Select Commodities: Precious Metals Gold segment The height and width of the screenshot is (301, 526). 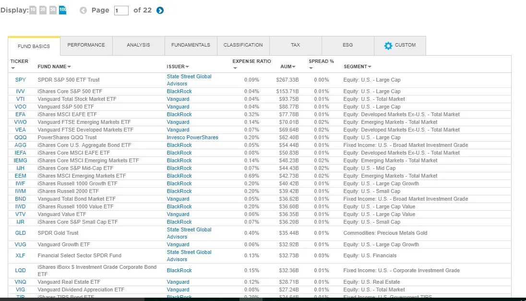pos(385,233)
